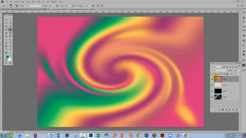
Task: Open the Window menu
Action: tap(54, 2)
